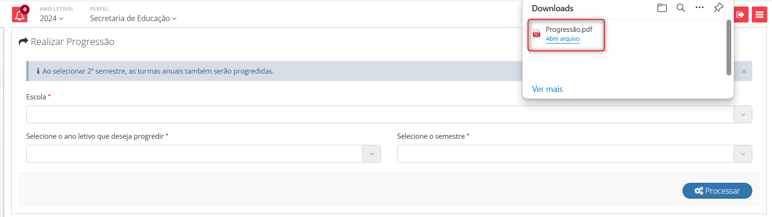The image size is (772, 217).
Task: Click the Downloads panel scrollbar
Action: pyautogui.click(x=728, y=47)
